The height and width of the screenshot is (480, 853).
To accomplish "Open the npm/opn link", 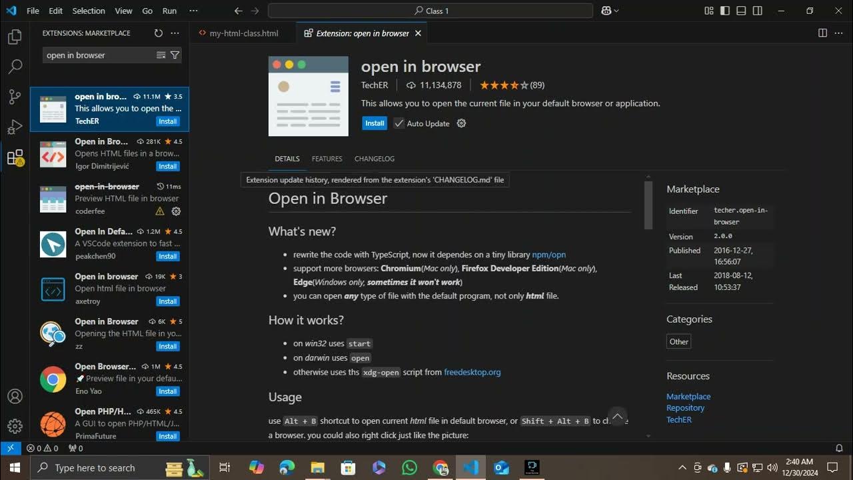I will [x=548, y=255].
